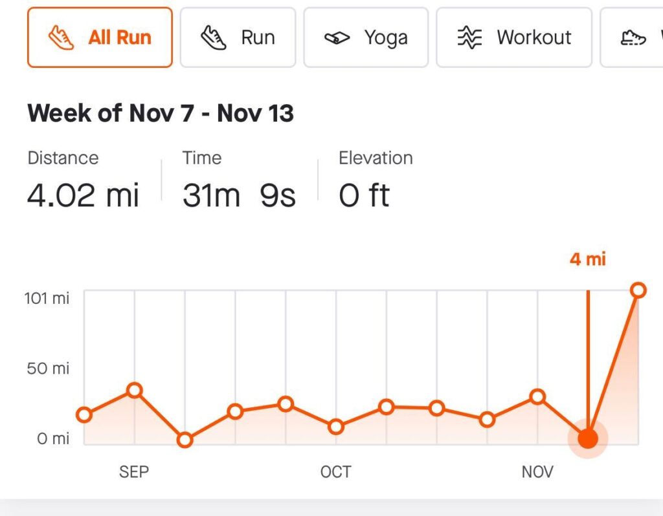Image resolution: width=663 pixels, height=516 pixels.
Task: Click the yoga mat icon
Action: tap(337, 38)
